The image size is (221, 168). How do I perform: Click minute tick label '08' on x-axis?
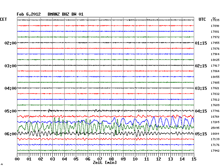[x=111, y=159]
